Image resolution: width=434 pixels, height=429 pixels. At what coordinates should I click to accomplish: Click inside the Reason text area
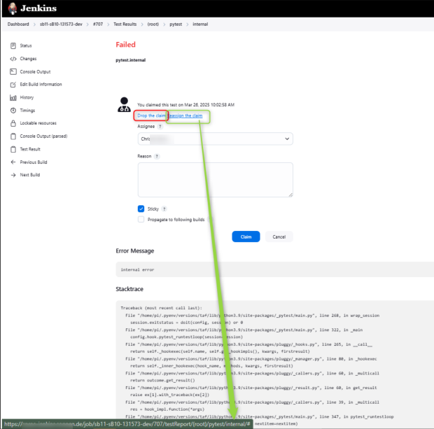pyautogui.click(x=215, y=180)
